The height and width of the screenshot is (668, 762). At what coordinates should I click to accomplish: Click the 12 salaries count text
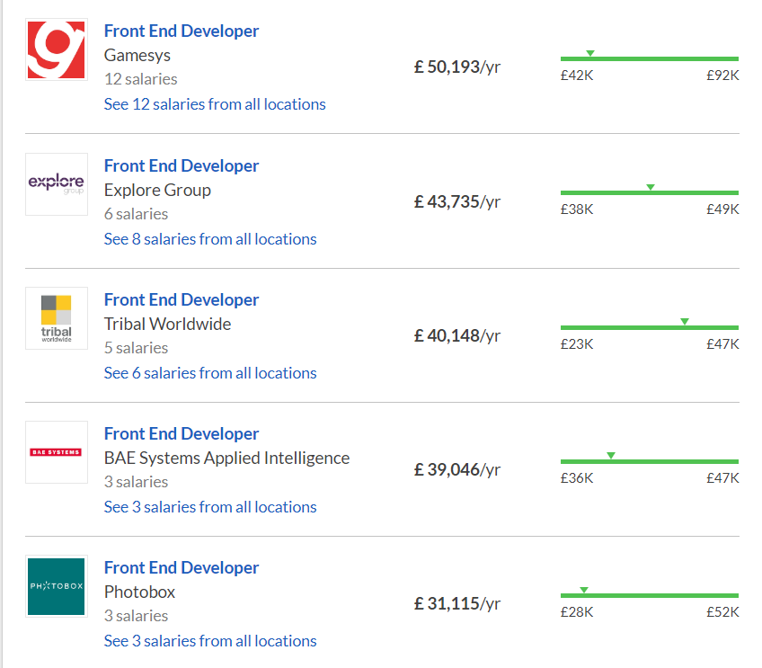tap(141, 79)
